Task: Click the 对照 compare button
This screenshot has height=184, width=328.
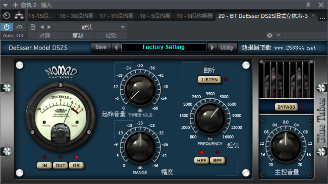Action: 45,36
